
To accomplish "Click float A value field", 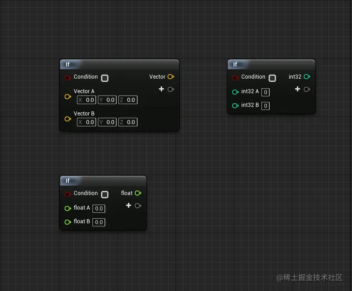I will (x=99, y=209).
